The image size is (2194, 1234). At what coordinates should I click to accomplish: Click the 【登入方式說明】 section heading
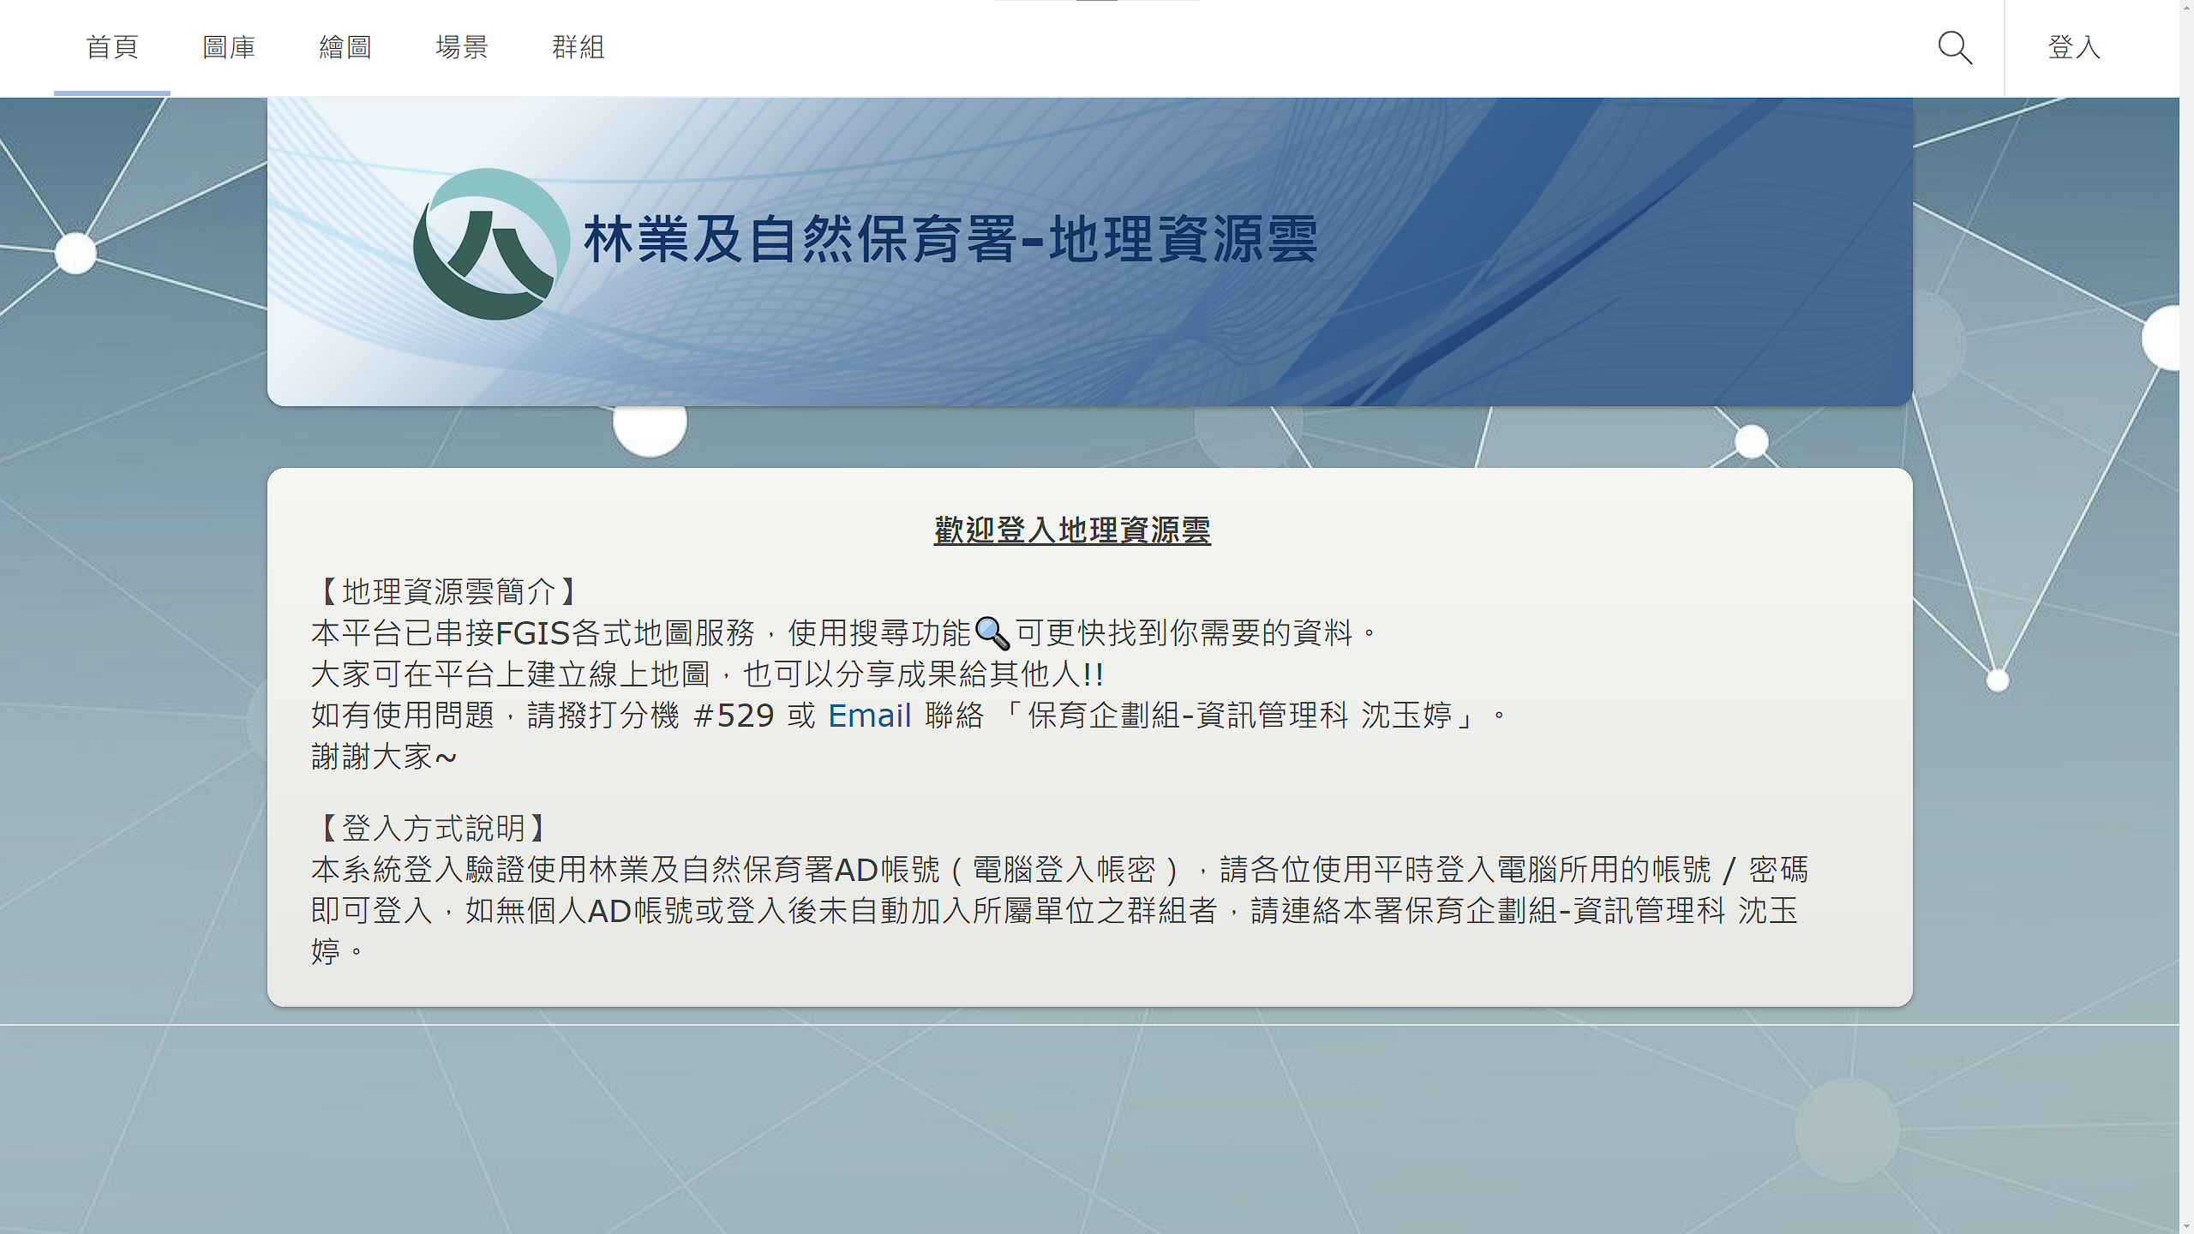tap(433, 829)
